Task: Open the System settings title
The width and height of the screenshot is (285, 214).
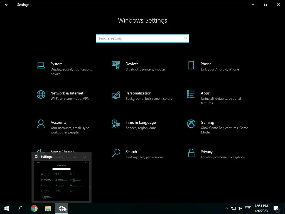Action: [x=56, y=64]
